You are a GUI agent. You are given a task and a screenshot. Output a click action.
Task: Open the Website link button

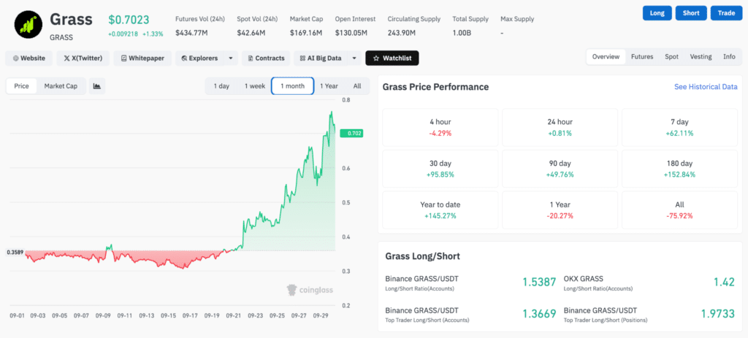pos(29,58)
